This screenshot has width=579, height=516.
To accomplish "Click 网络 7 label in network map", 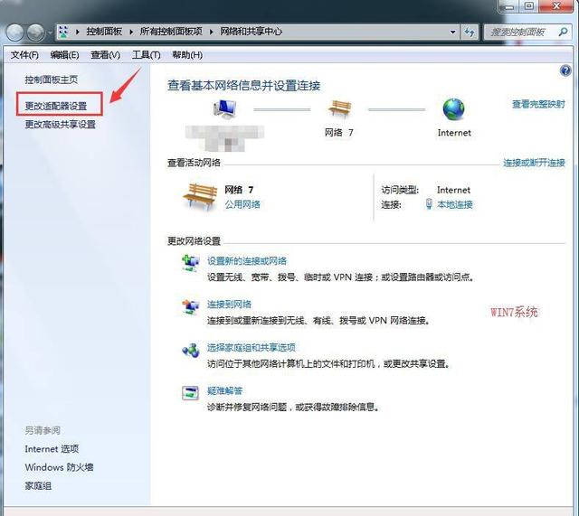I will (339, 133).
